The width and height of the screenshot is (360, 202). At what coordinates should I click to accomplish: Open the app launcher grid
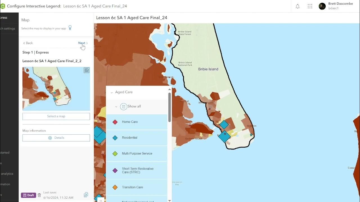click(x=310, y=6)
